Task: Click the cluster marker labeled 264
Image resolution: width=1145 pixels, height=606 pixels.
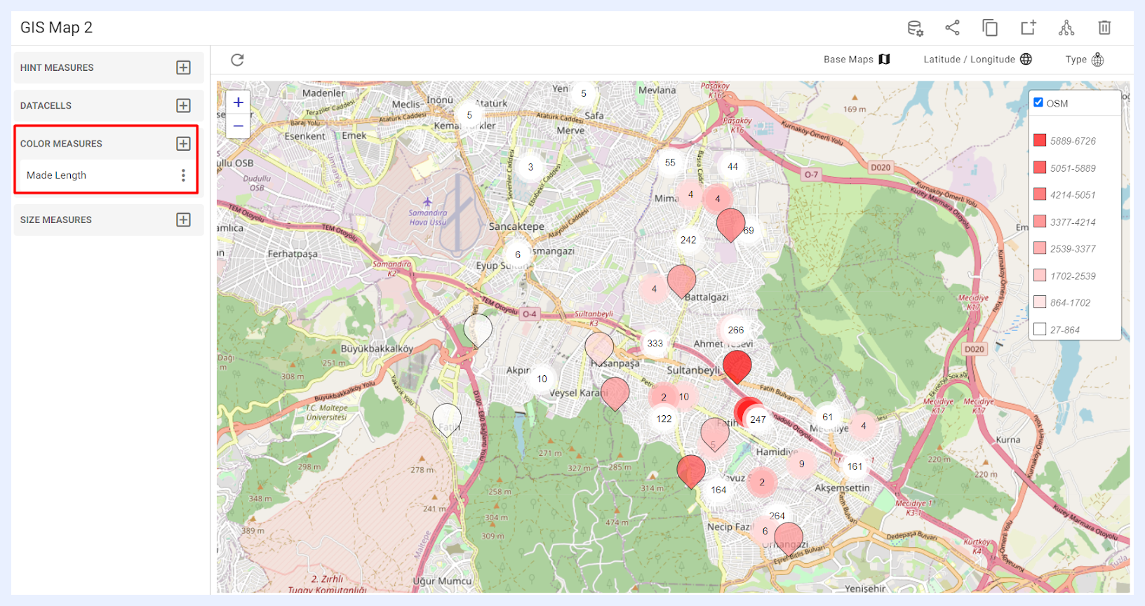Action: pos(777,516)
